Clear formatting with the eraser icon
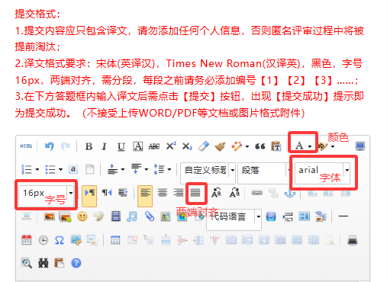The image size is (387, 282). point(204,146)
